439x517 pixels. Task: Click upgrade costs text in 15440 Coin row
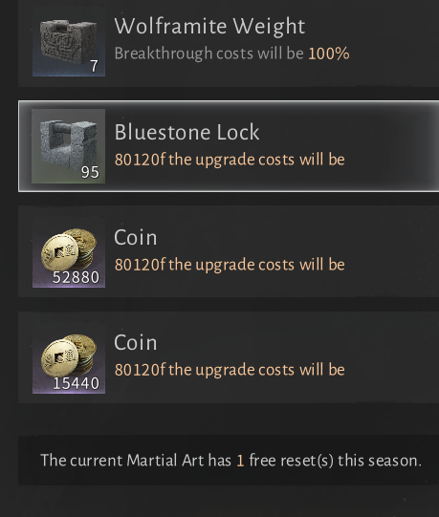[230, 370]
